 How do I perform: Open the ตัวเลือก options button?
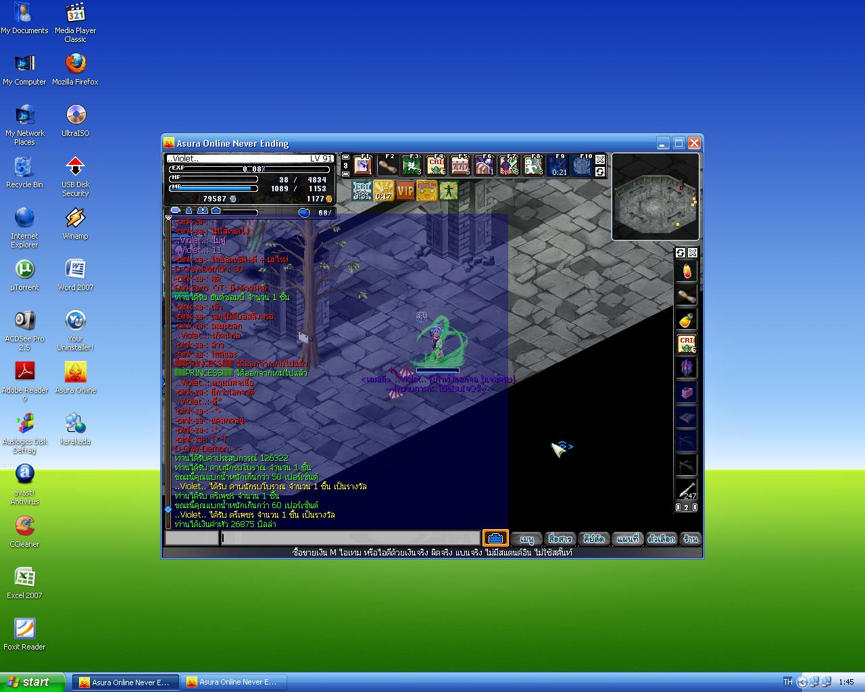click(661, 539)
